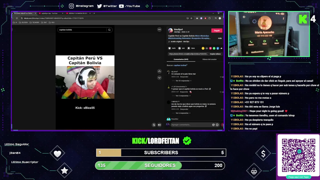Expand 'Ver 55 respuestas' replies
This screenshot has width=320, height=180.
pyautogui.click(x=183, y=81)
